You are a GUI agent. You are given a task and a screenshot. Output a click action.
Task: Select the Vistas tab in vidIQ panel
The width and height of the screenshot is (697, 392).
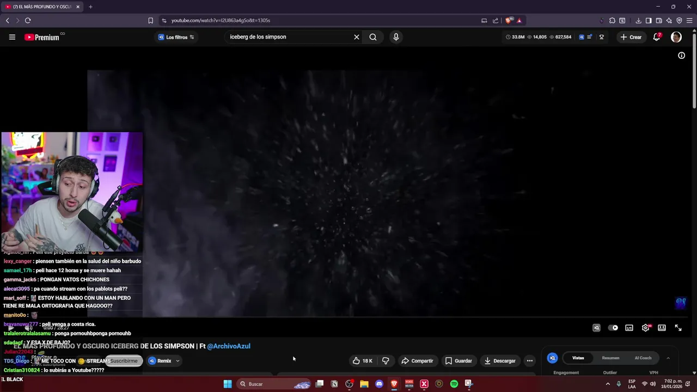578,358
